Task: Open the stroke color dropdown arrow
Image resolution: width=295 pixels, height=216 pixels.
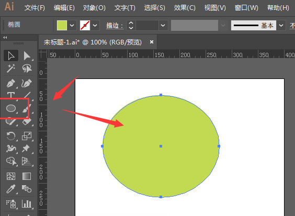Action: 95,26
